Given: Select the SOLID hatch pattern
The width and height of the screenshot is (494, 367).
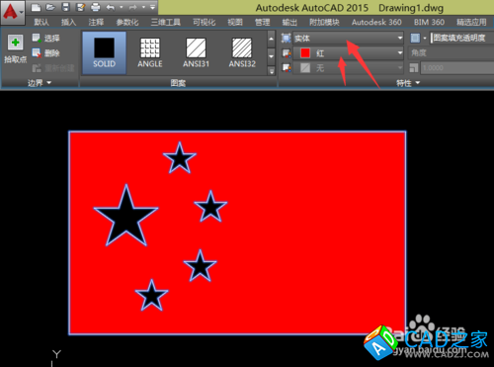Looking at the screenshot, I should point(104,52).
